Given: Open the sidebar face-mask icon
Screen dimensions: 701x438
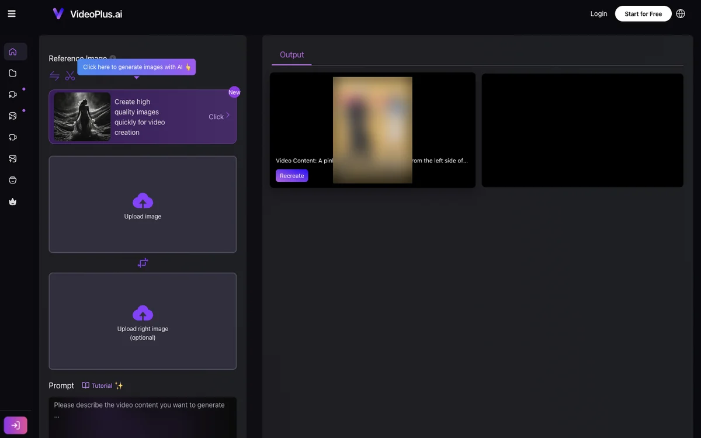Looking at the screenshot, I should pyautogui.click(x=13, y=180).
